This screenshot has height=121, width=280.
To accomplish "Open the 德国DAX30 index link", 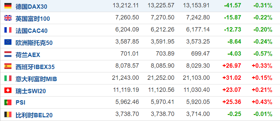I will pos(31,7).
